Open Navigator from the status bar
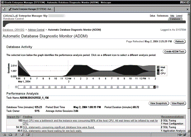This screenshot has height=137, width=191. pyautogui.click(x=4, y=135)
